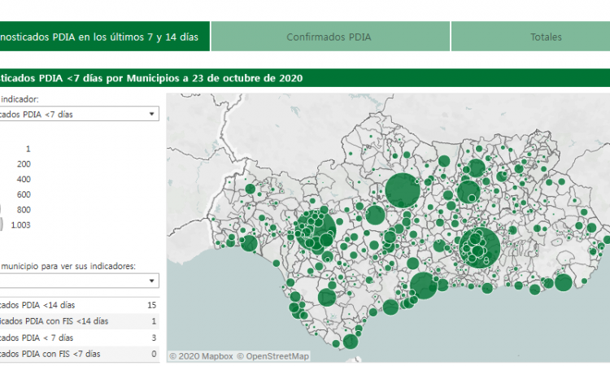
Task: Click the Mapbox attribution link
Action: (201, 355)
